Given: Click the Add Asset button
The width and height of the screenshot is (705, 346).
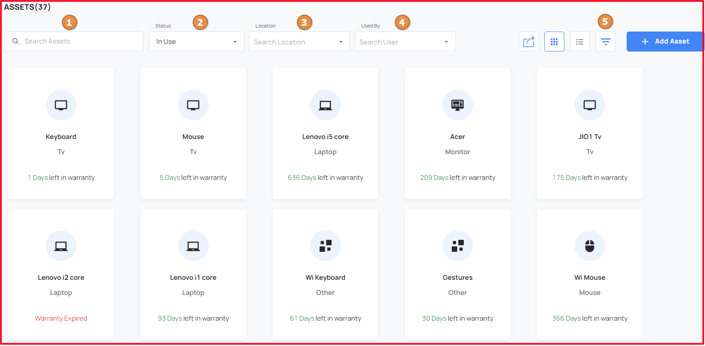Looking at the screenshot, I should tap(665, 42).
